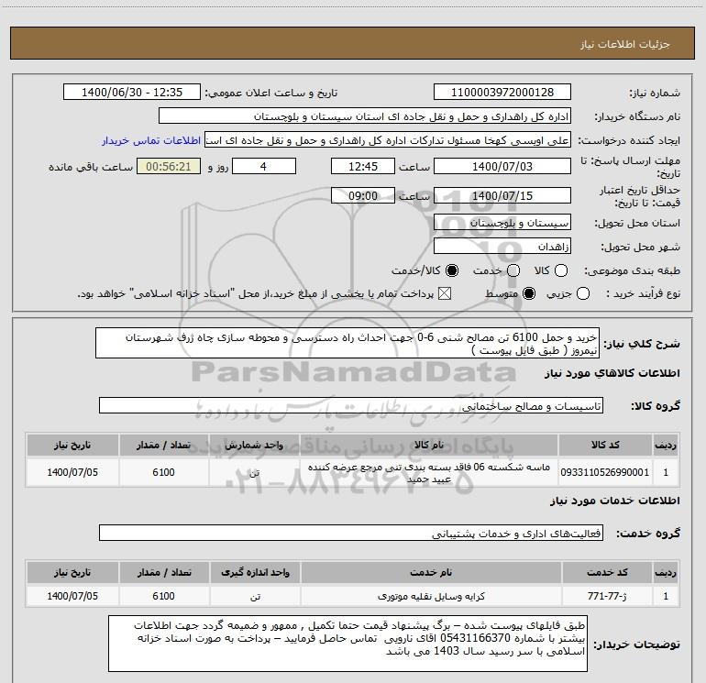The width and height of the screenshot is (706, 683).
Task: Click services table header نام خدمت
Action: [431, 572]
